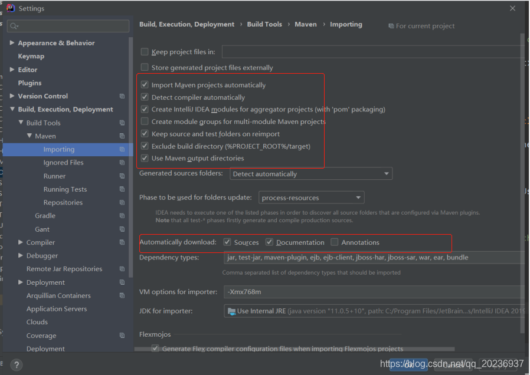Collapse the Maven node

pyautogui.click(x=30, y=136)
